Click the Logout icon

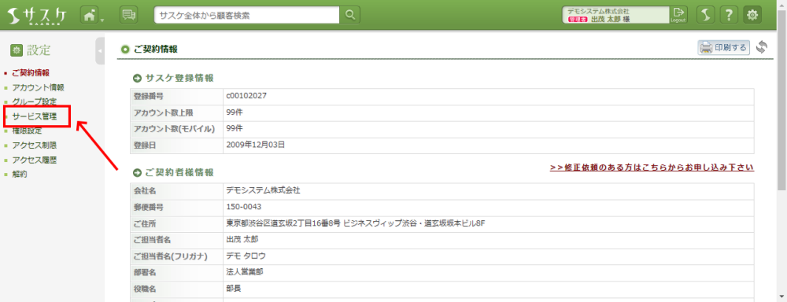click(x=678, y=14)
